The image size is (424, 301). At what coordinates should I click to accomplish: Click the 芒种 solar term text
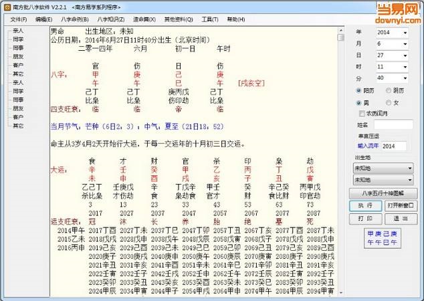click(92, 126)
